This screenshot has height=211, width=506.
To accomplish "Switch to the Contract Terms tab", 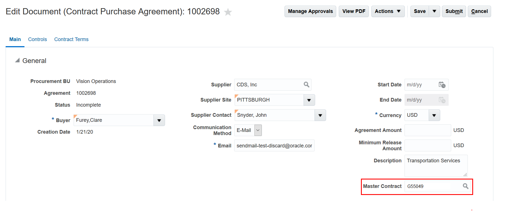I will (x=71, y=39).
